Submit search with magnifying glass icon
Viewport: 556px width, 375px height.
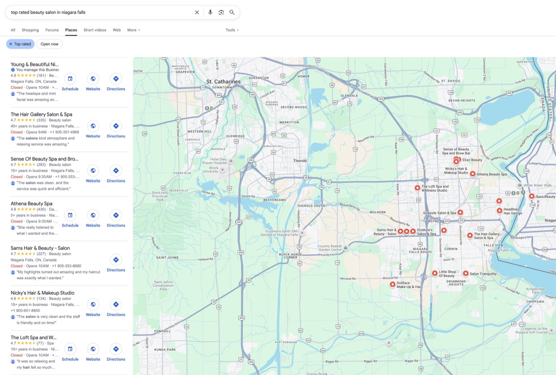point(232,12)
